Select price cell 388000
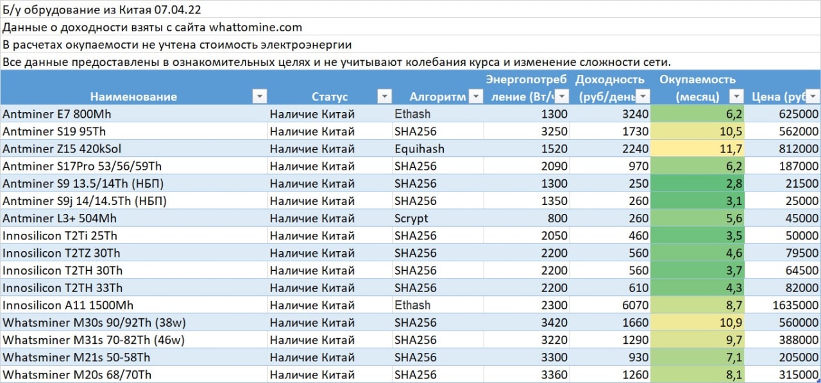The width and height of the screenshot is (821, 383). click(x=783, y=339)
